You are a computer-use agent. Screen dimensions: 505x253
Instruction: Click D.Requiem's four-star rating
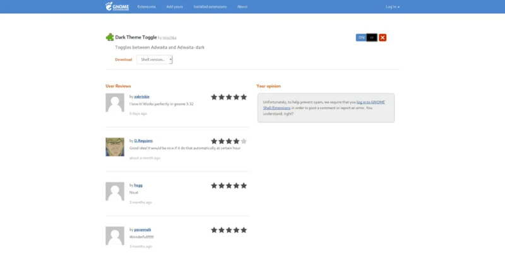[229, 141]
